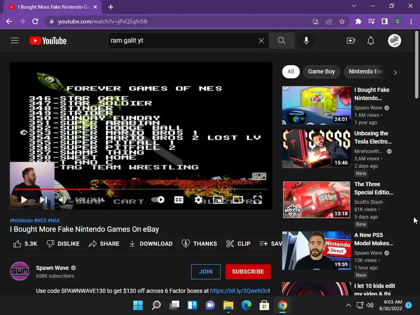The width and height of the screenshot is (420, 315).
Task: Go back in the browser
Action: click(x=9, y=21)
